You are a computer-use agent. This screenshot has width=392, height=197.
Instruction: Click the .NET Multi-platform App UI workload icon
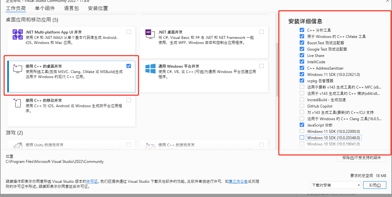pos(17,34)
